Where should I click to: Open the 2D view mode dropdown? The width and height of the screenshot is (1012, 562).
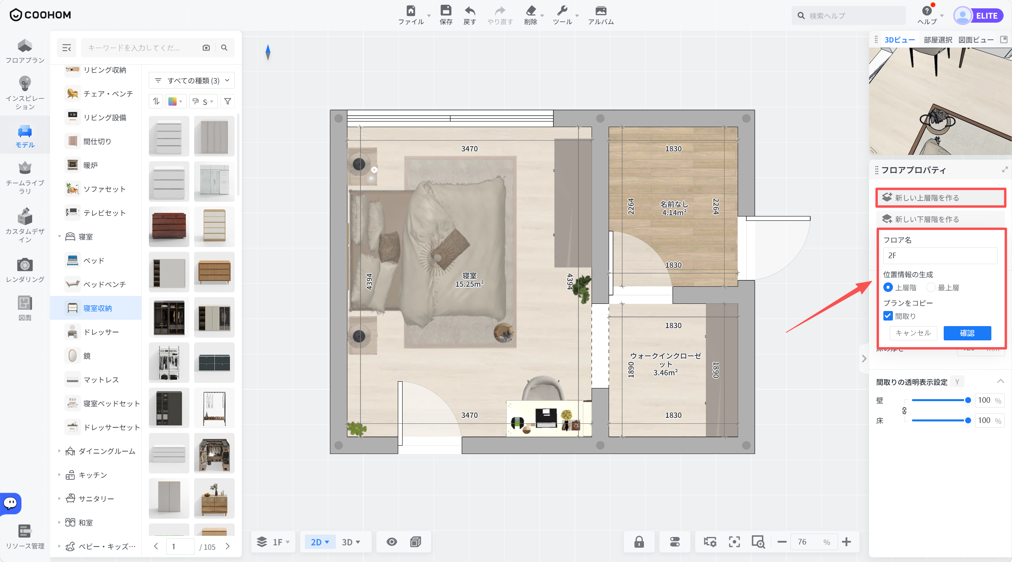pos(320,542)
